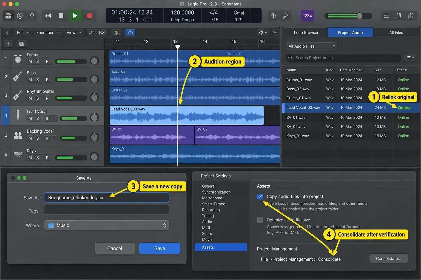Open the Keep Tempo mode dropdown
421x280 pixels.
pos(182,20)
